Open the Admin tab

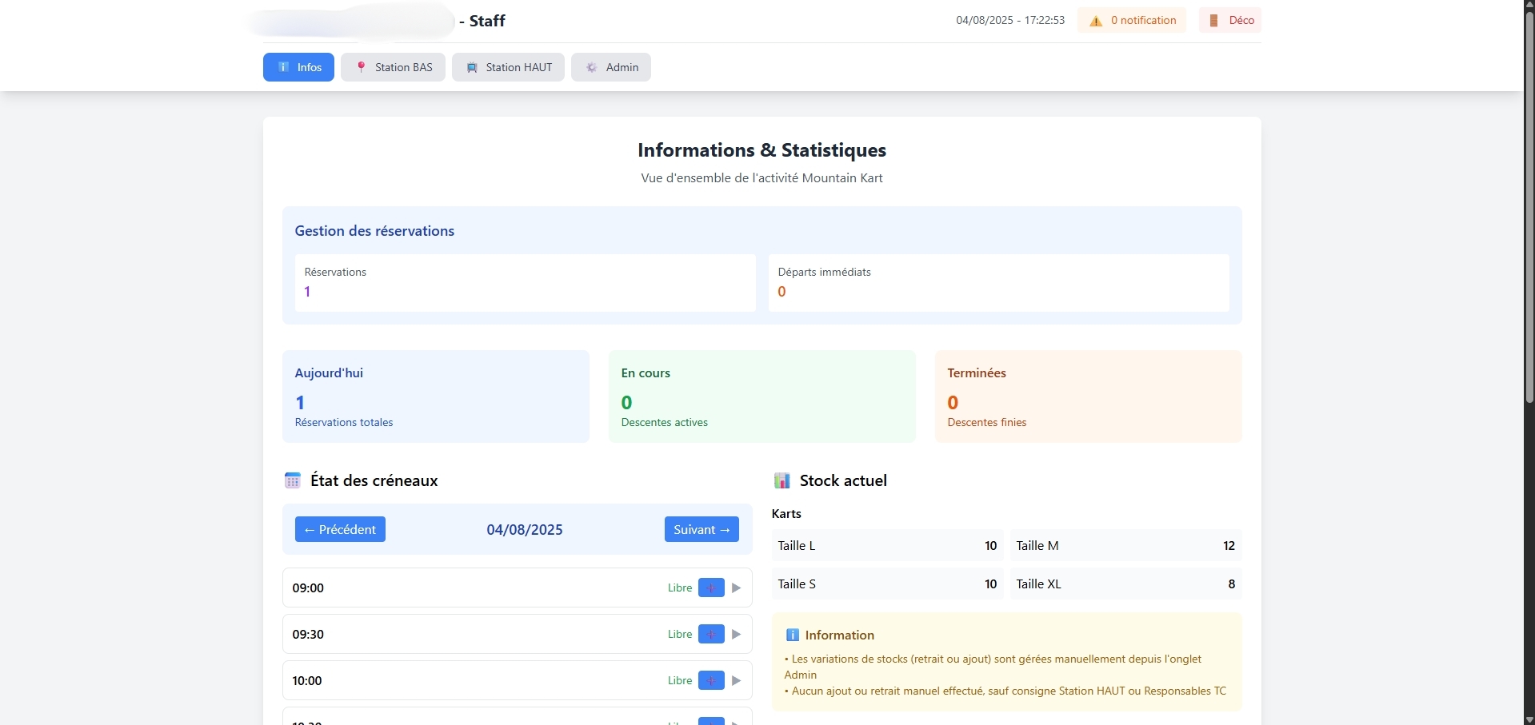(x=611, y=67)
